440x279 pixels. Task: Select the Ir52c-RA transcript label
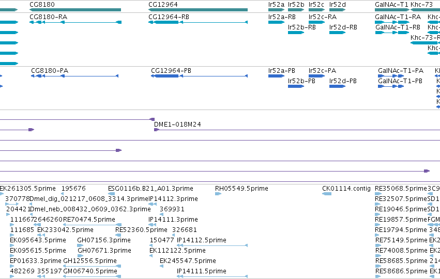point(323,17)
